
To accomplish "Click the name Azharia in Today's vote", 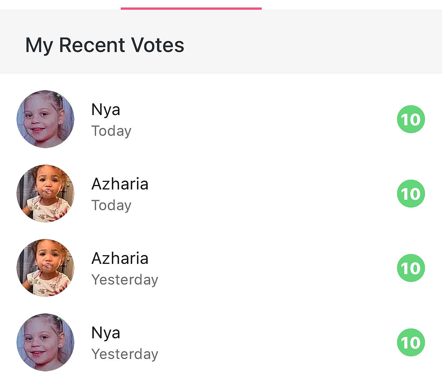I will pyautogui.click(x=120, y=184).
